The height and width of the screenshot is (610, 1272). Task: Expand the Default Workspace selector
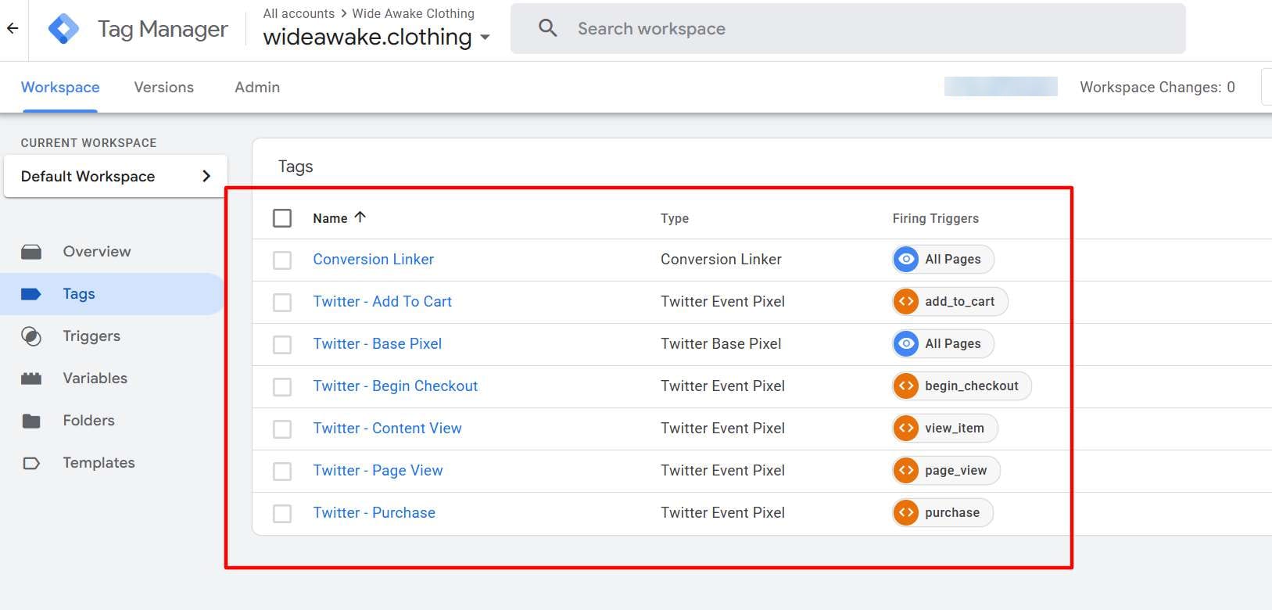(116, 176)
